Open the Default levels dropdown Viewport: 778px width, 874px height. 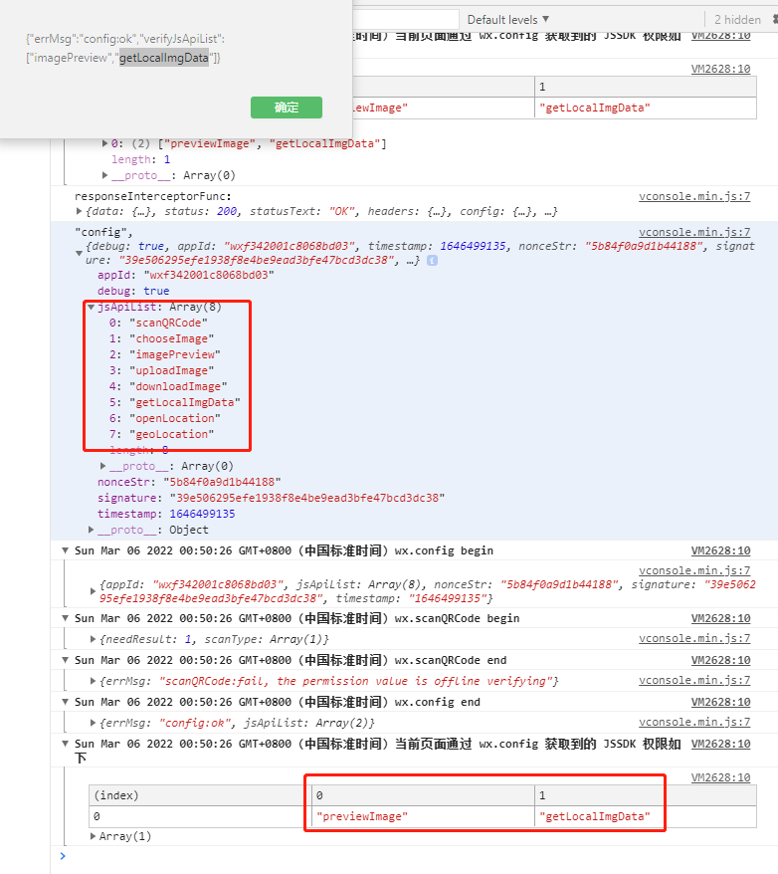tap(508, 20)
